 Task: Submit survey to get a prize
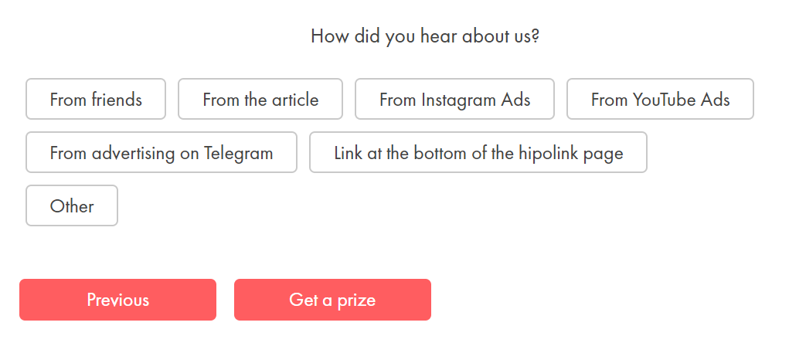click(332, 300)
